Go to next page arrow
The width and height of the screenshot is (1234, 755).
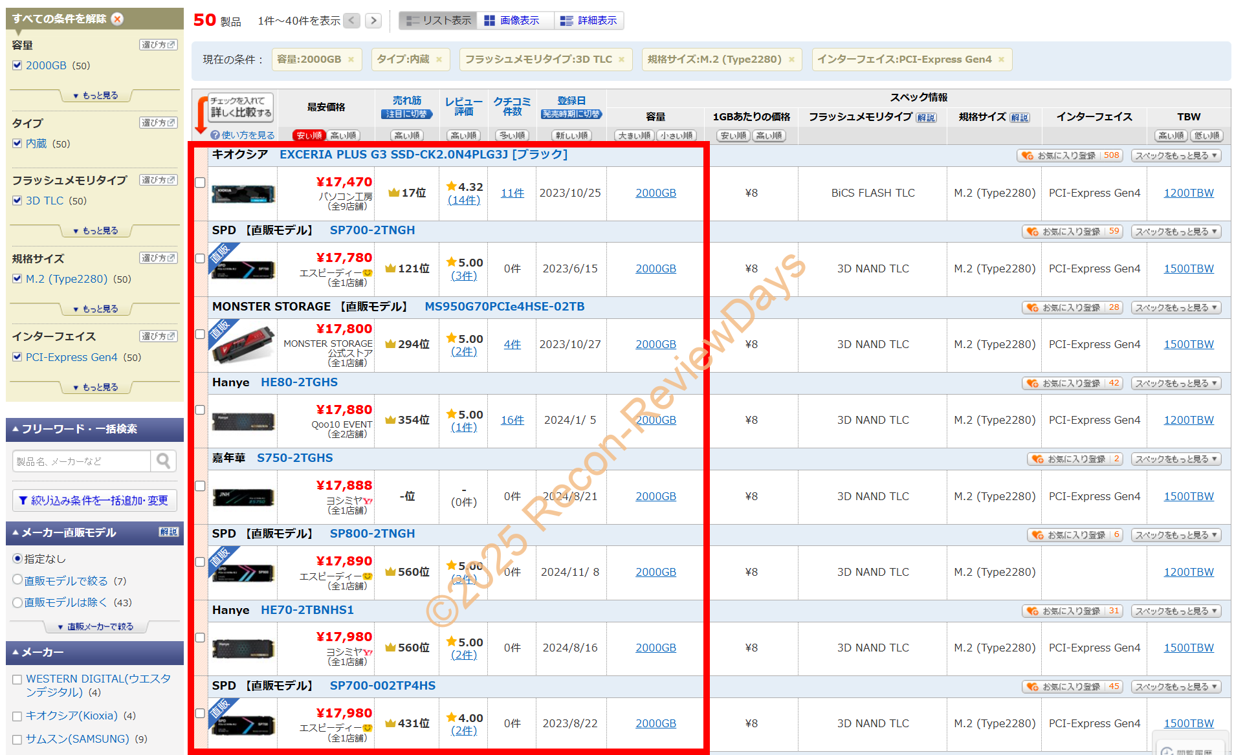tap(373, 21)
